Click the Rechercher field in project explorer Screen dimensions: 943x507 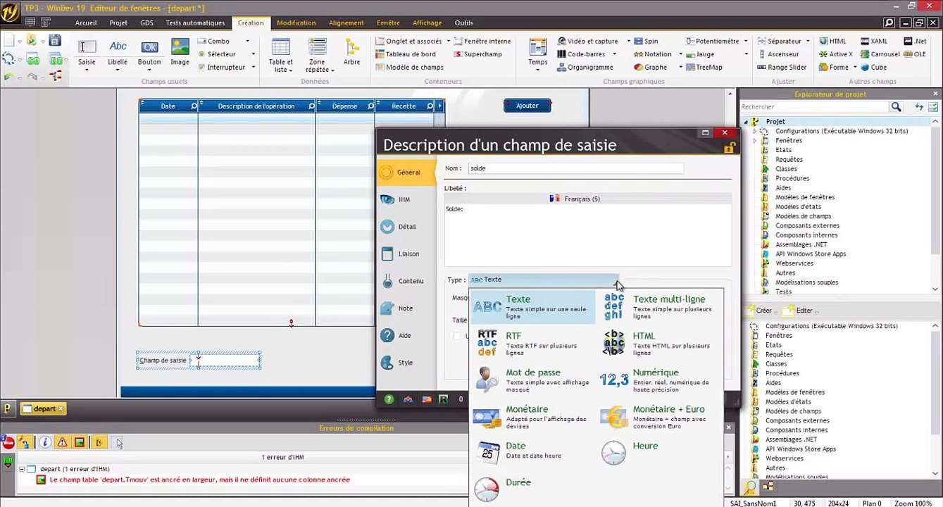coord(813,107)
